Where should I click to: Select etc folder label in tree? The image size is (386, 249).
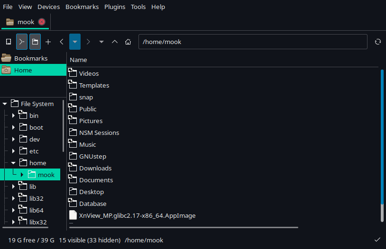pyautogui.click(x=34, y=151)
